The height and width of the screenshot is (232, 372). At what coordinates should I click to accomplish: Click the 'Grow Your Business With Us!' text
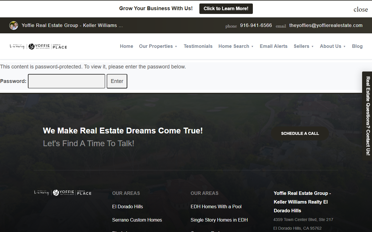tap(156, 8)
